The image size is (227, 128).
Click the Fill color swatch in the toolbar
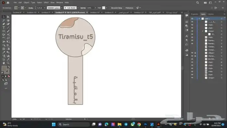(x=4, y=68)
